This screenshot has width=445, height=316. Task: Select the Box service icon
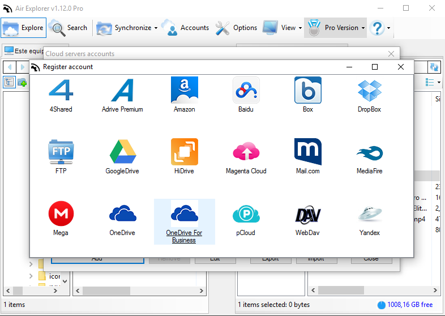click(307, 96)
